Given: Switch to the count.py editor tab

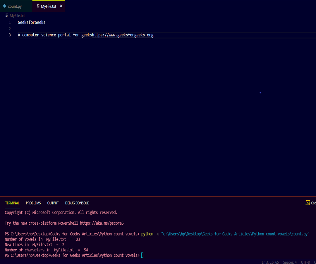Looking at the screenshot, I should [16, 6].
